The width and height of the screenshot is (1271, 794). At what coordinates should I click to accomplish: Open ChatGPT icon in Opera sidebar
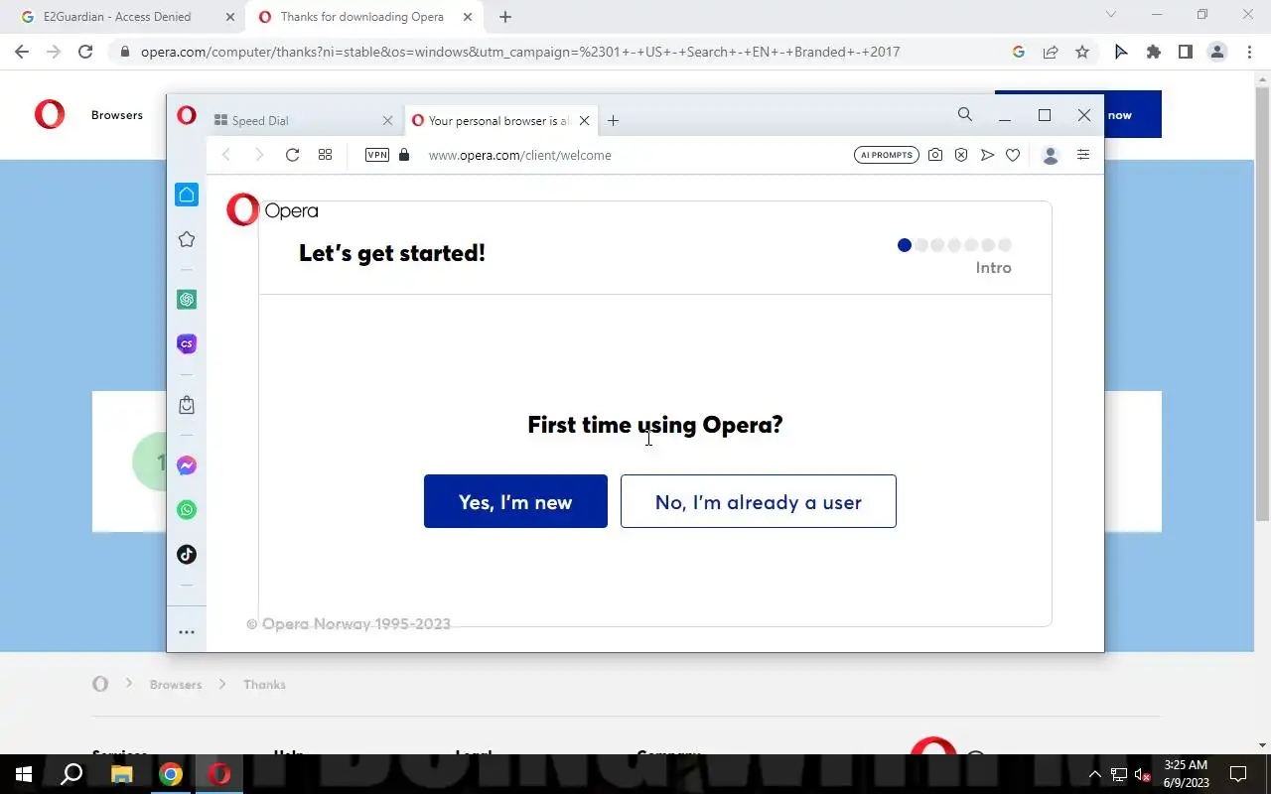point(187,300)
